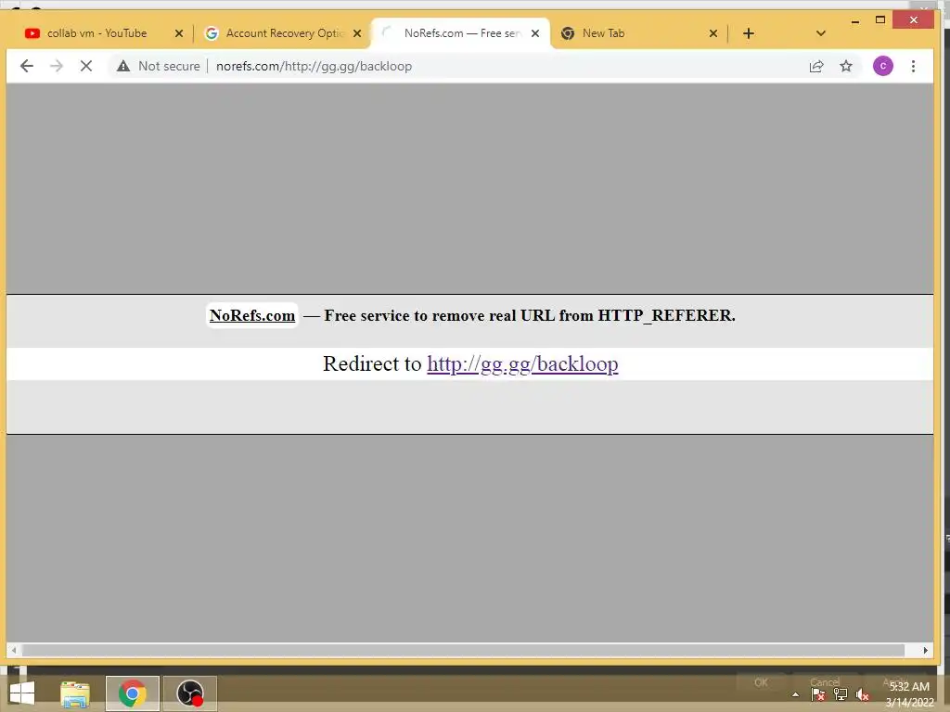Maximize the Chrome window
This screenshot has width=950, height=712.
pyautogui.click(x=880, y=20)
